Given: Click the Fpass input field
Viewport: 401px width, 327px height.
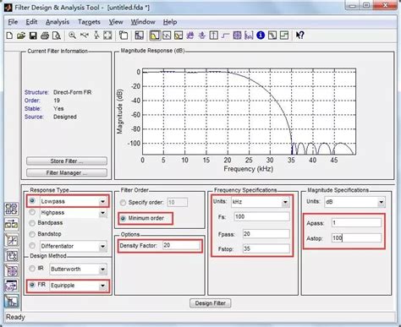Looking at the screenshot, I should pos(266,234).
